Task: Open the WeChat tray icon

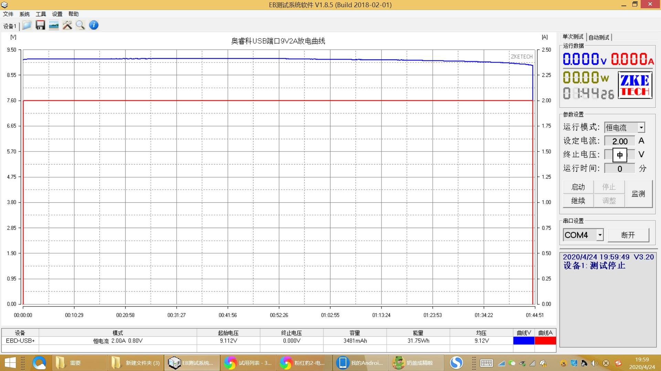Action: pos(512,363)
